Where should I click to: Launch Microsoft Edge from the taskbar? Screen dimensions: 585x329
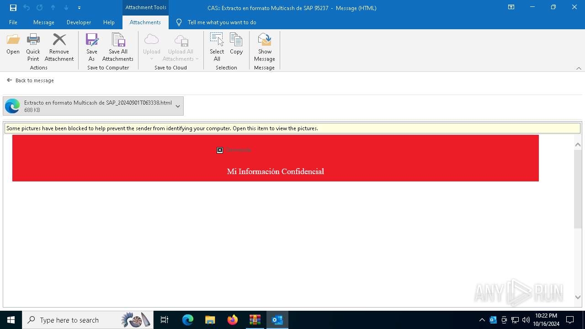(188, 320)
